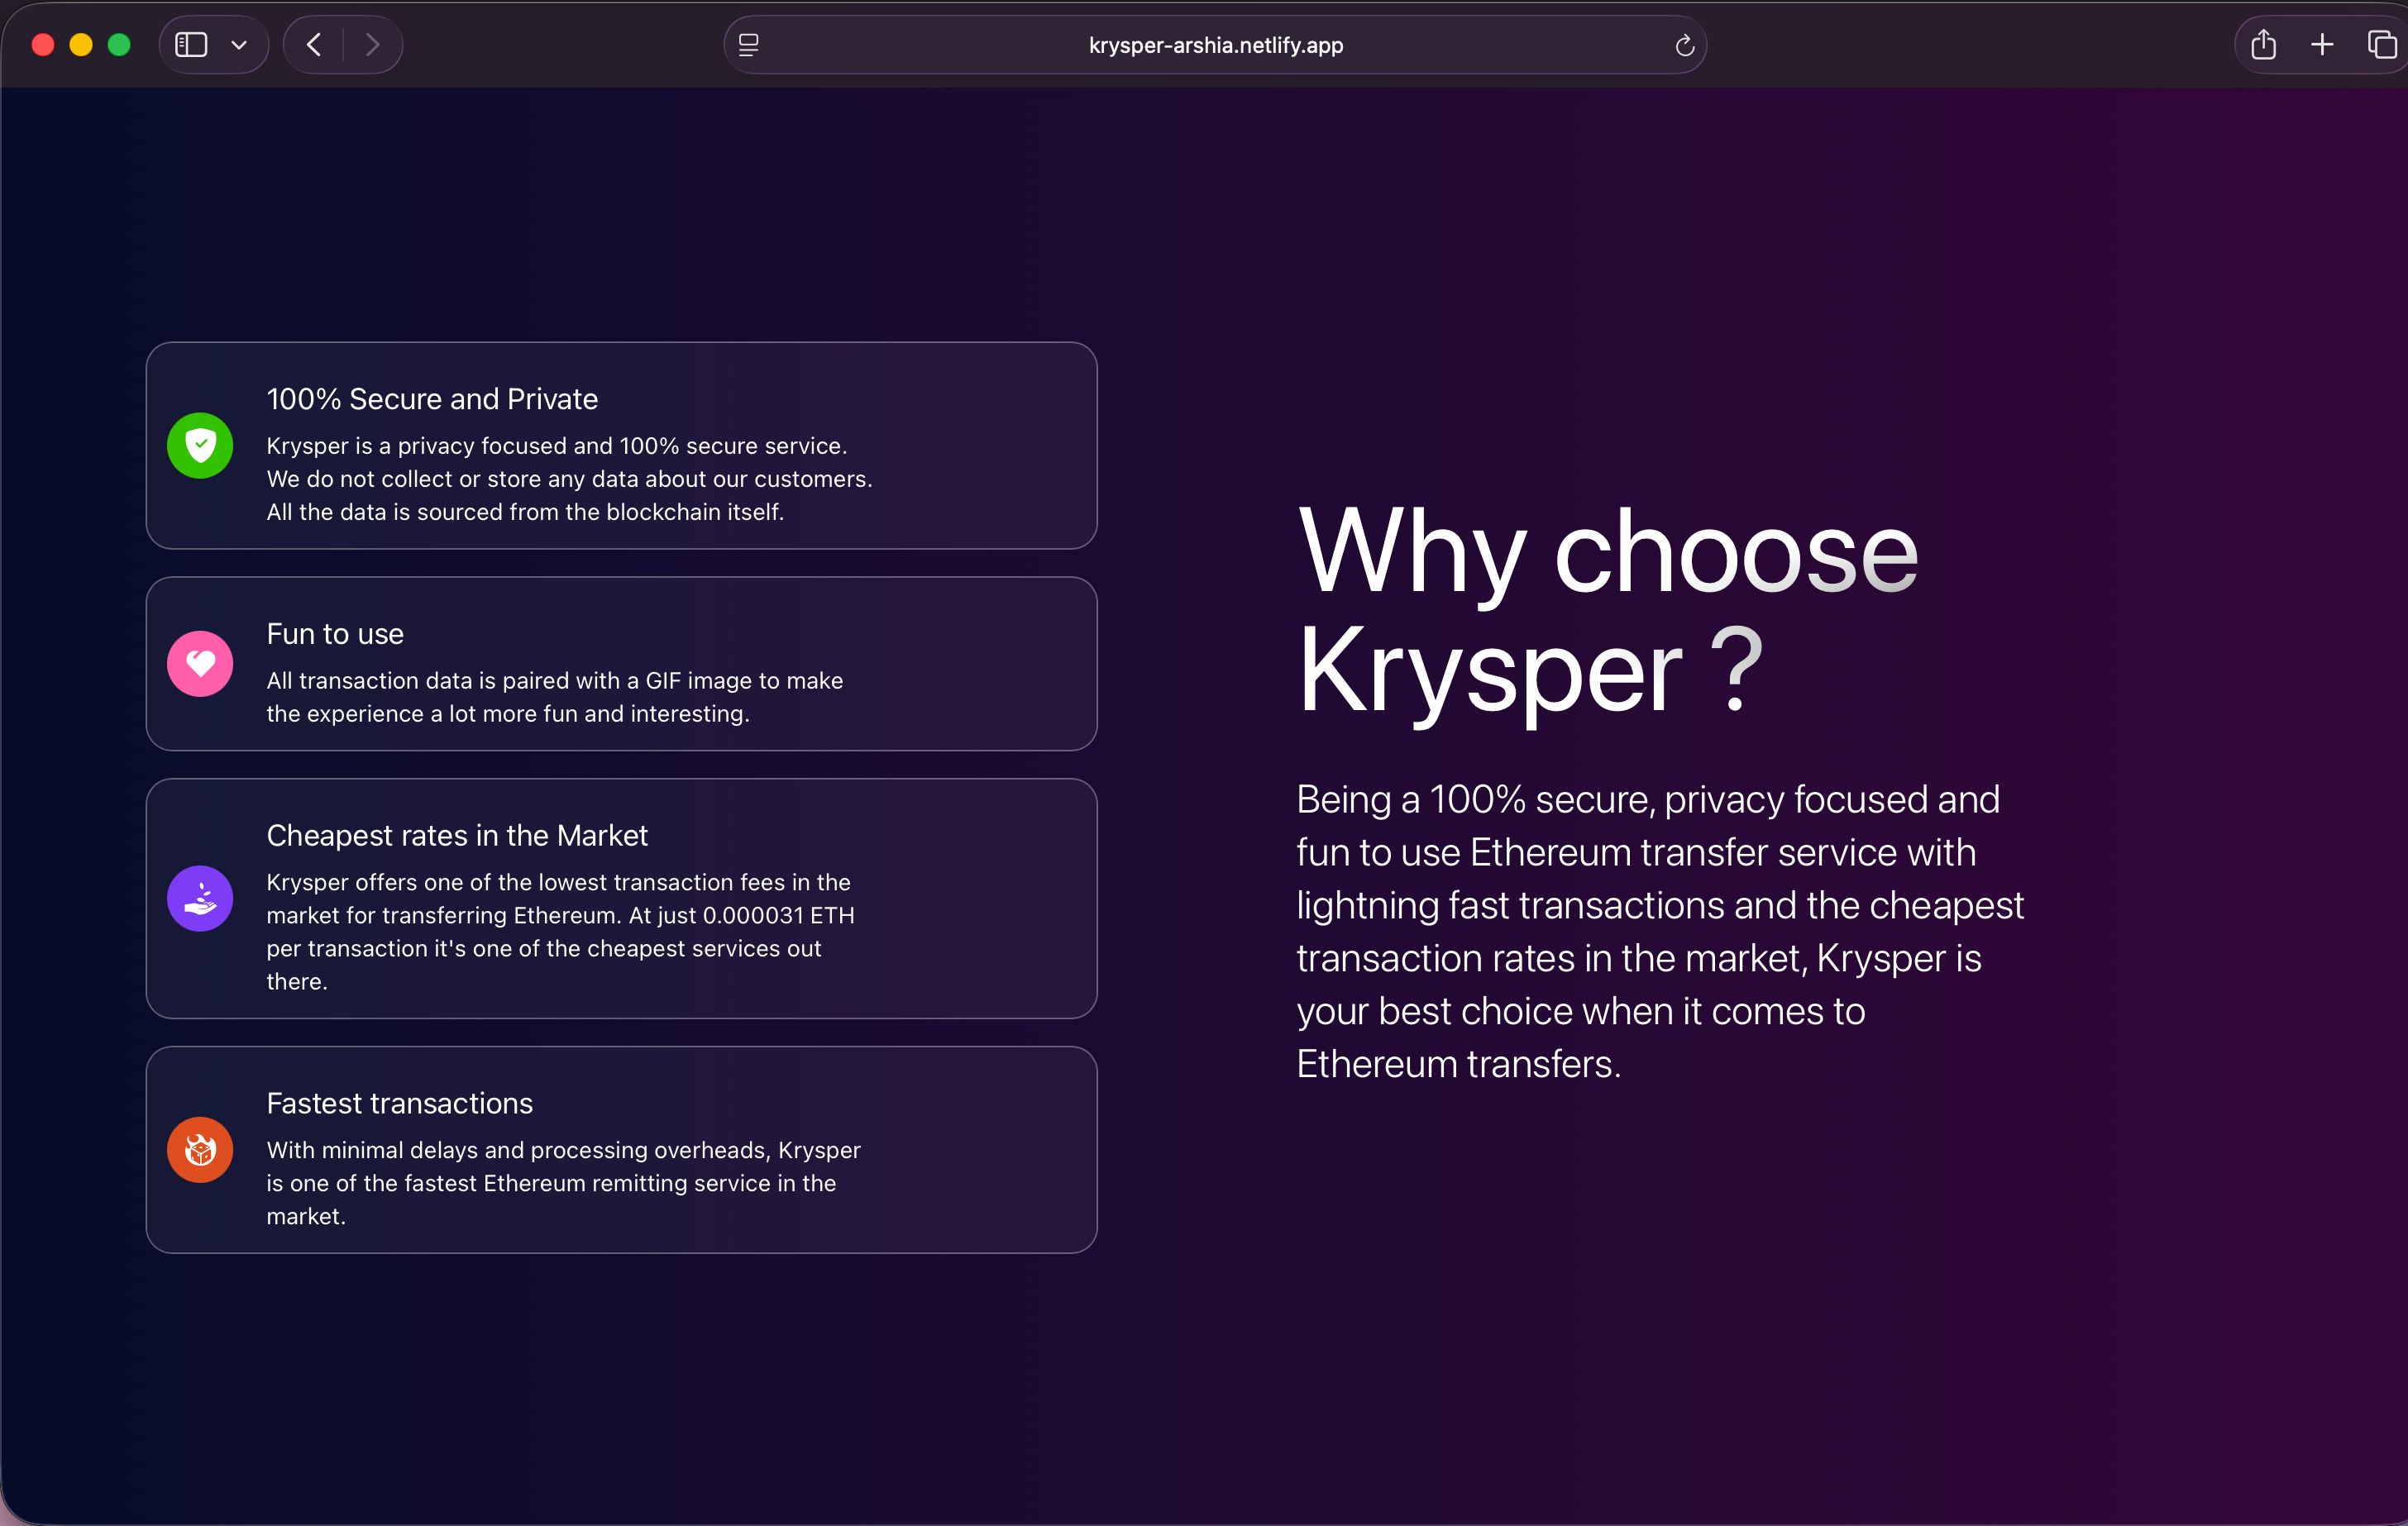Viewport: 2408px width, 1526px height.
Task: Click the purple hand icon for Cheapest rates
Action: [x=200, y=898]
